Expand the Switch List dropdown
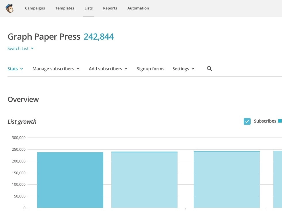Viewport: 282px width, 211px height. [21, 49]
